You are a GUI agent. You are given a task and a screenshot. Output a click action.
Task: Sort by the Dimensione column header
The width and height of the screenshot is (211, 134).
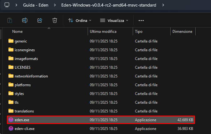183,32
